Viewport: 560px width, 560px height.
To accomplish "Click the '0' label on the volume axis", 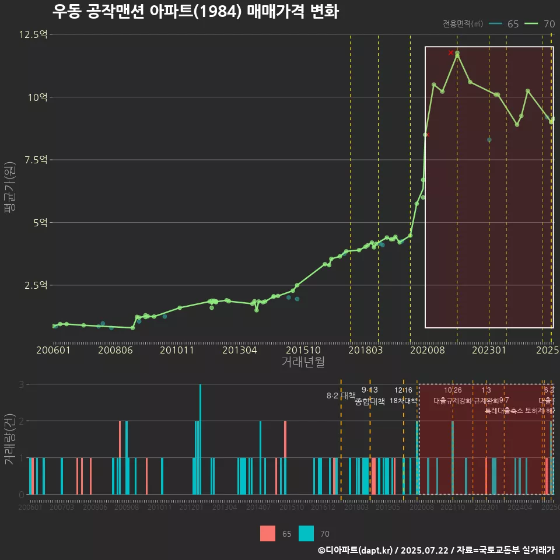I will tap(22, 495).
